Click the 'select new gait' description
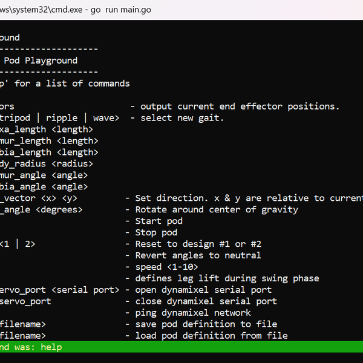This screenshot has width=363, height=363. (181, 118)
